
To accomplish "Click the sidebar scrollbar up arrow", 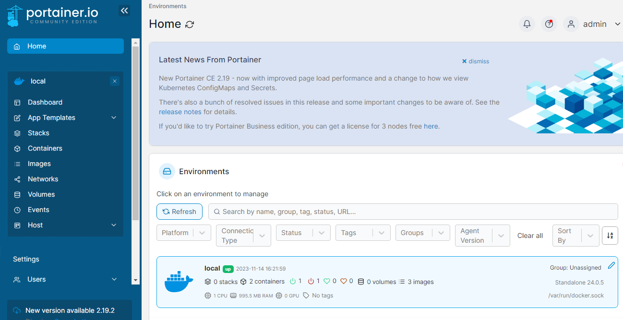I will 135,42.
